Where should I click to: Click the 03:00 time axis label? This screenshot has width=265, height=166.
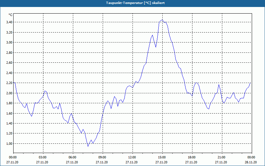43,157
